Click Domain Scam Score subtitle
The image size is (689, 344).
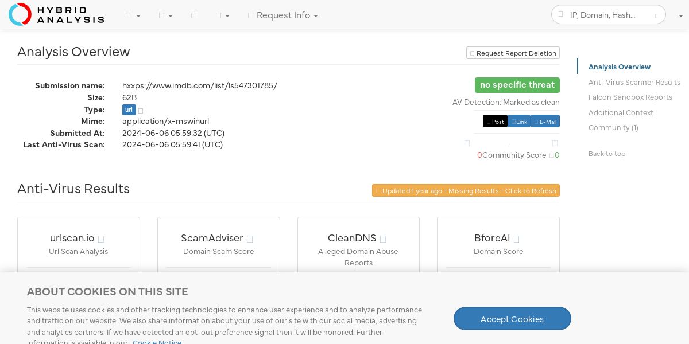point(218,252)
